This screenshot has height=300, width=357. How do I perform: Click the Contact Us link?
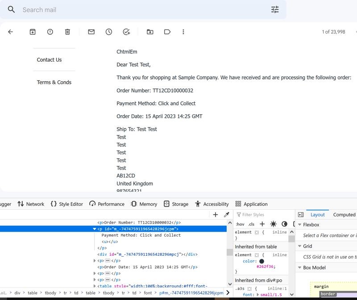49,60
